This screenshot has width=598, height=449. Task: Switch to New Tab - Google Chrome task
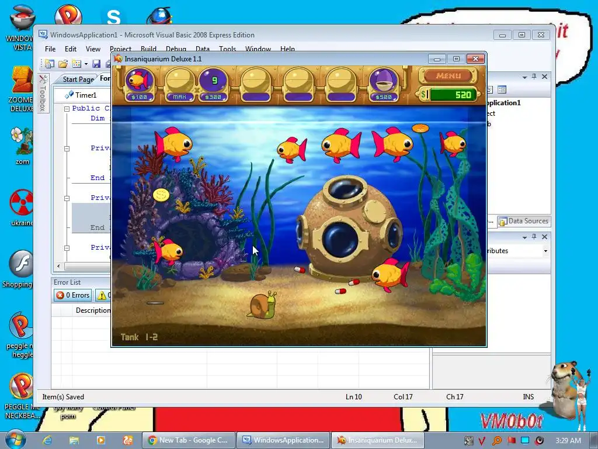tap(188, 440)
